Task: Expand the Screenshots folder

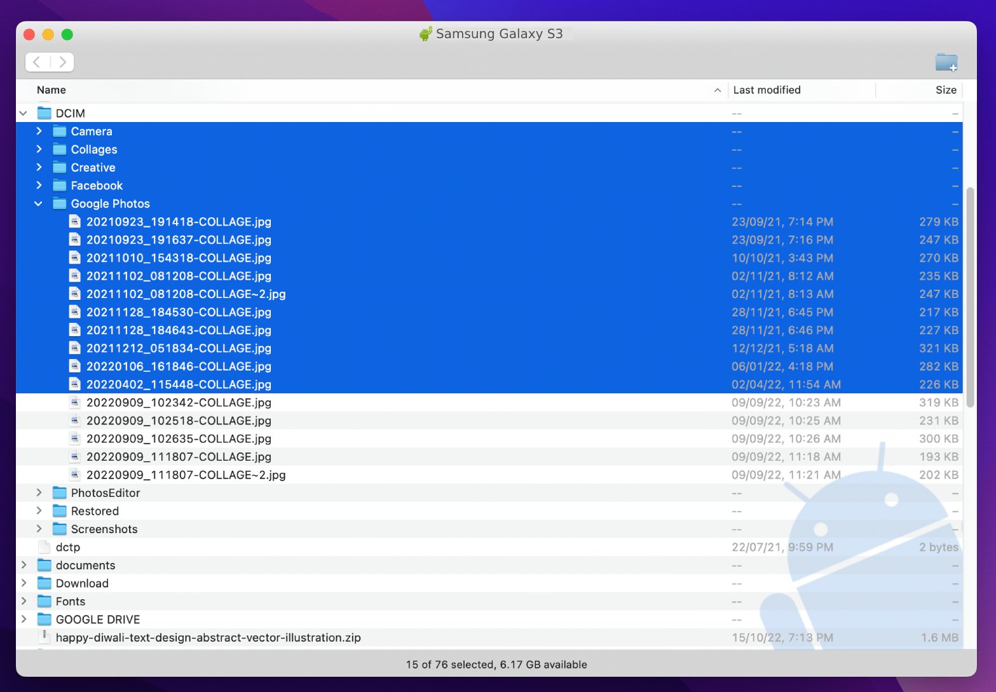Action: tap(39, 529)
